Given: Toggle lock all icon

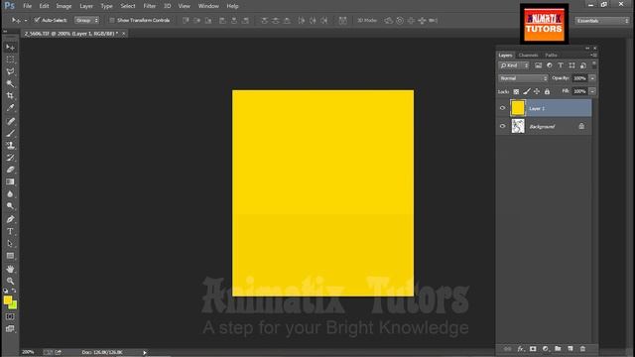Looking at the screenshot, I should coord(547,92).
